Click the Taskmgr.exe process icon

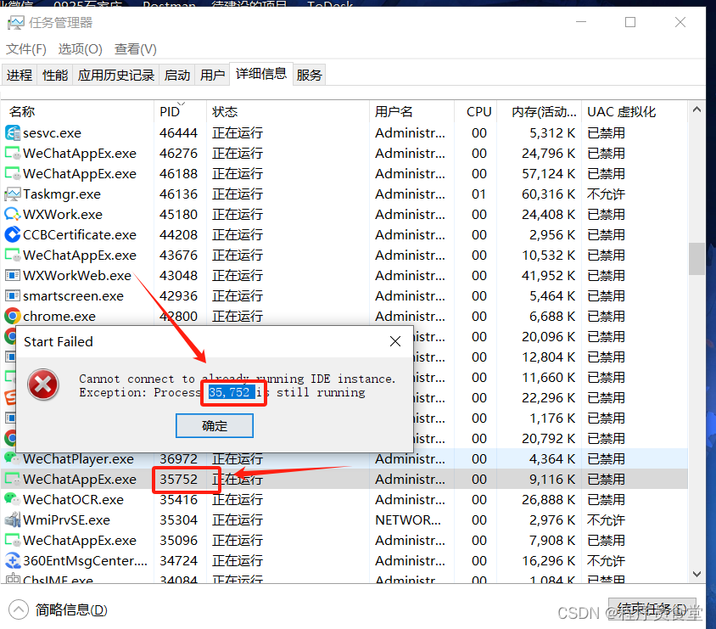pos(13,194)
